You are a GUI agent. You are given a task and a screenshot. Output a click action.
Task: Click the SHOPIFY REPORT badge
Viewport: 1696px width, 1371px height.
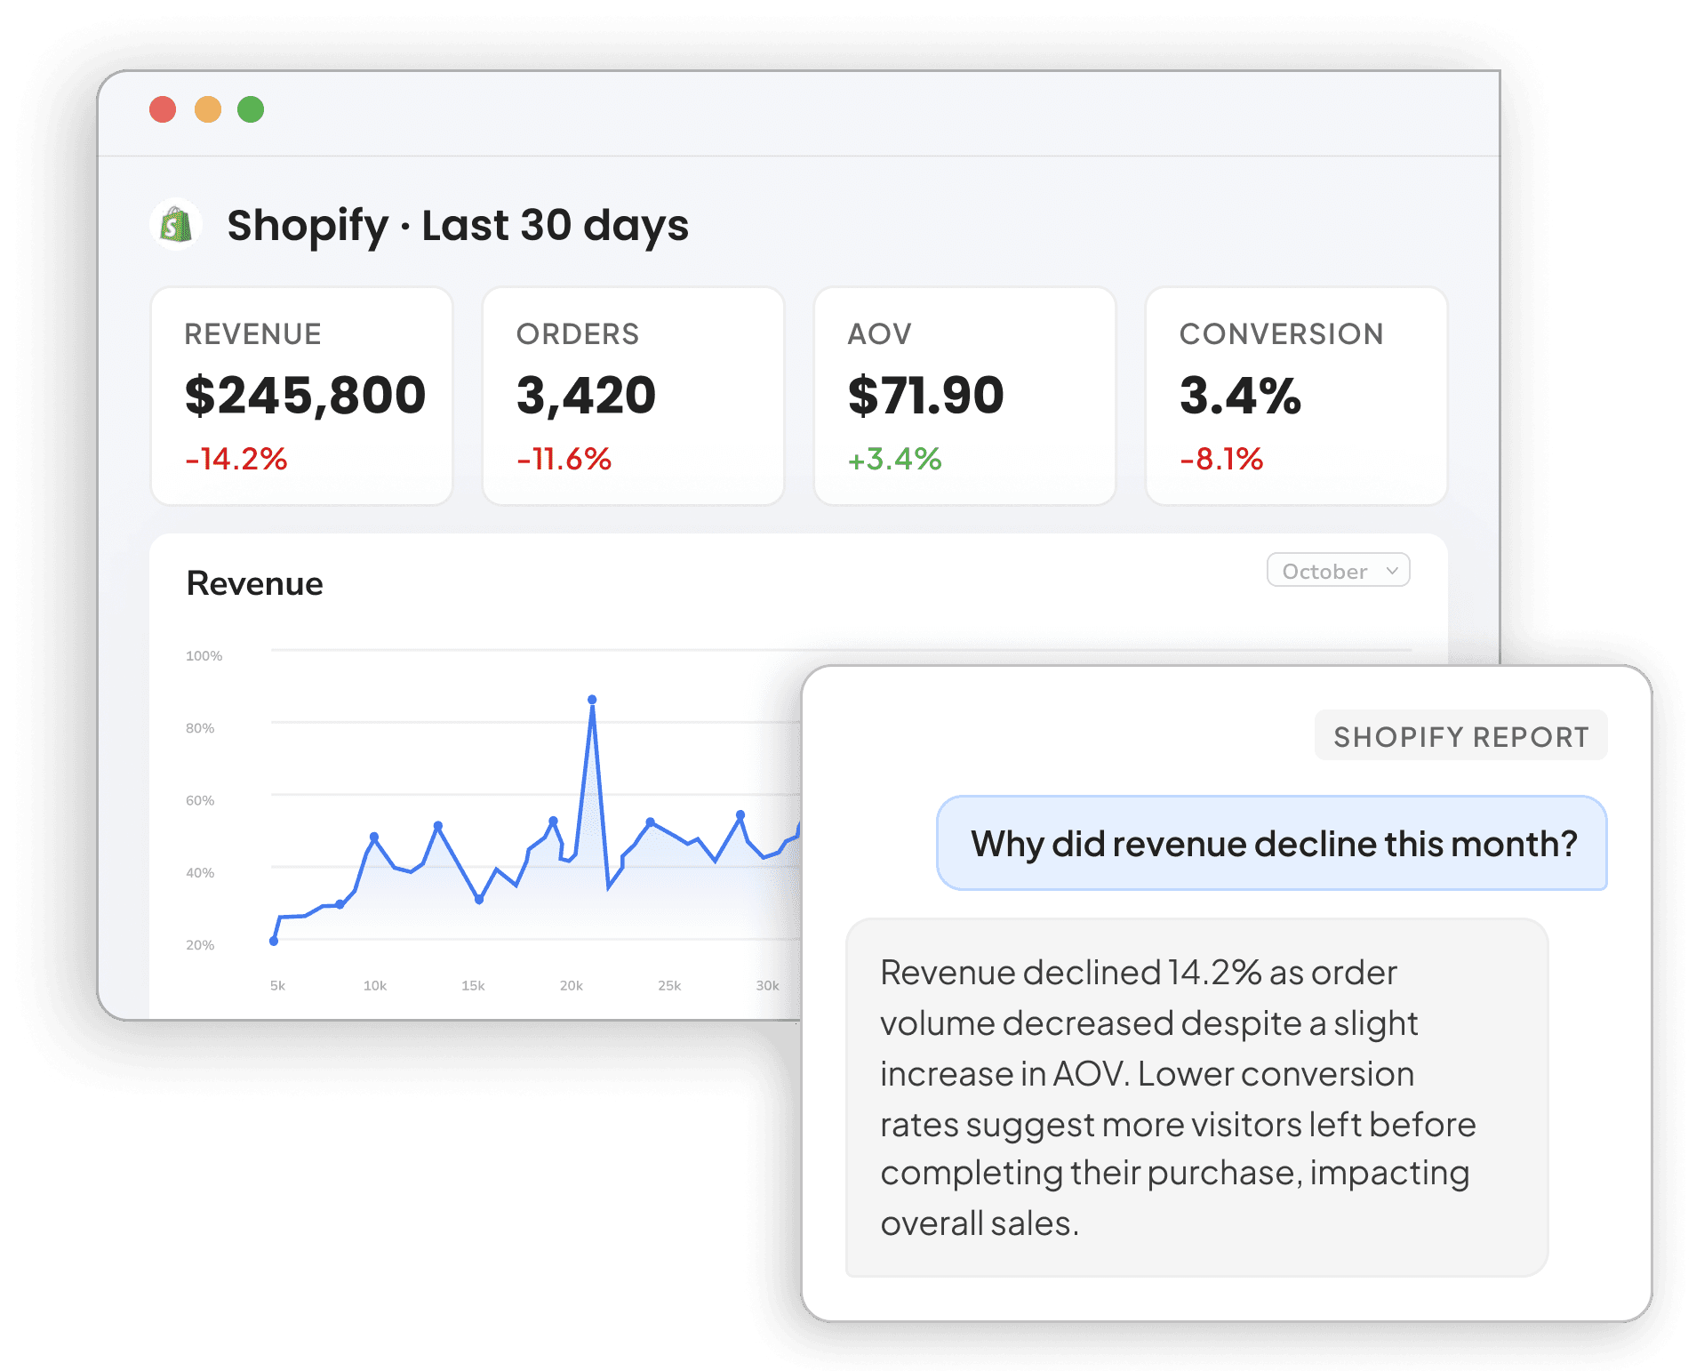pos(1461,736)
